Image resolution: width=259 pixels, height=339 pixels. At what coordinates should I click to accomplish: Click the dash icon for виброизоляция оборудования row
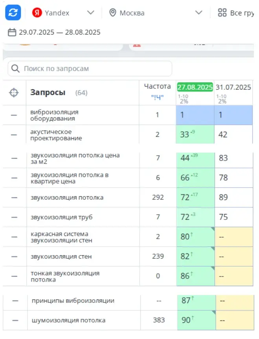point(14,115)
